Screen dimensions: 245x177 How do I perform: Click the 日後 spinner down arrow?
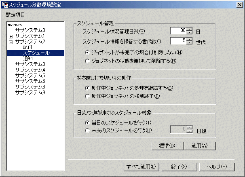pyautogui.click(x=189, y=131)
